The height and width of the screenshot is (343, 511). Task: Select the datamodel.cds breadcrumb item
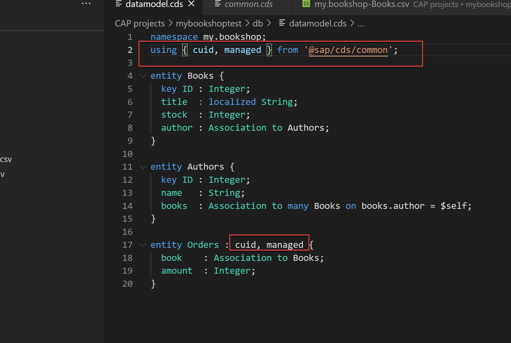click(x=318, y=23)
